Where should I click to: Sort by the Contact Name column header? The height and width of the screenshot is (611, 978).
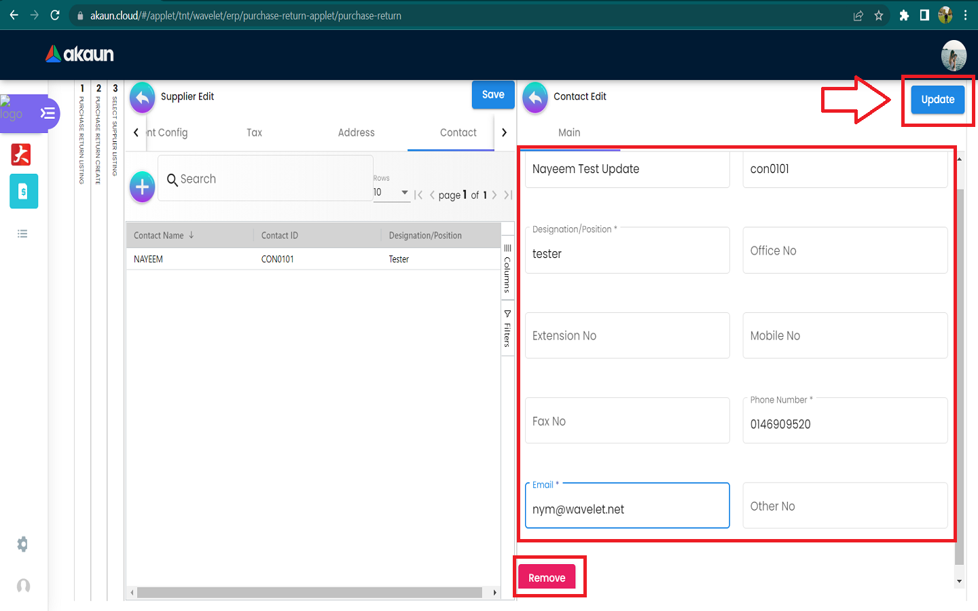pos(159,236)
